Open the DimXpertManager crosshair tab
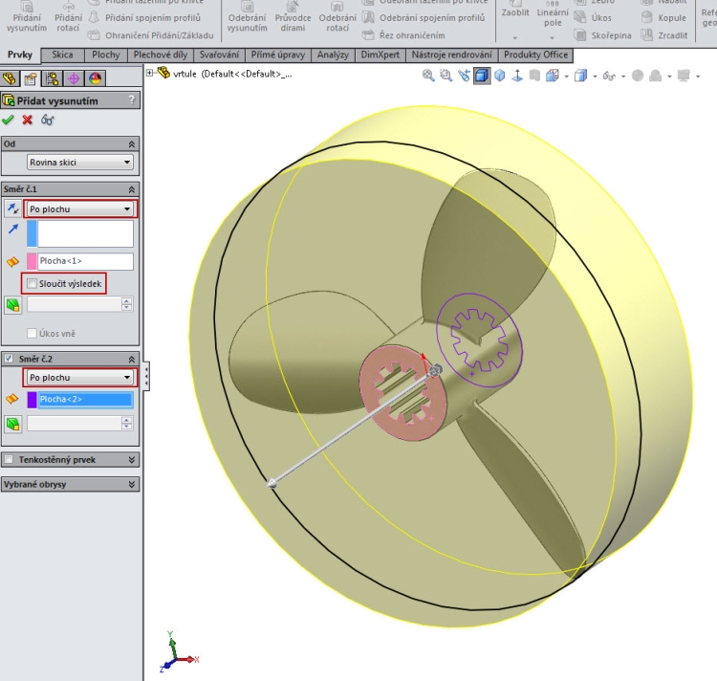This screenshot has height=681, width=717. pyautogui.click(x=74, y=78)
